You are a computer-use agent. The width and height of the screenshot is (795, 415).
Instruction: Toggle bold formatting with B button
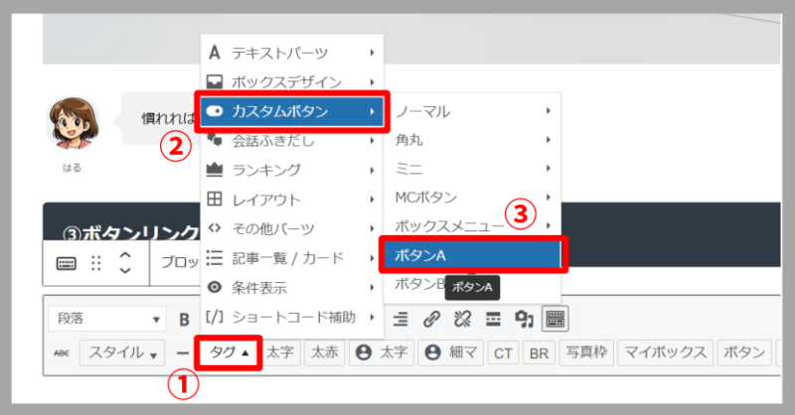point(184,320)
